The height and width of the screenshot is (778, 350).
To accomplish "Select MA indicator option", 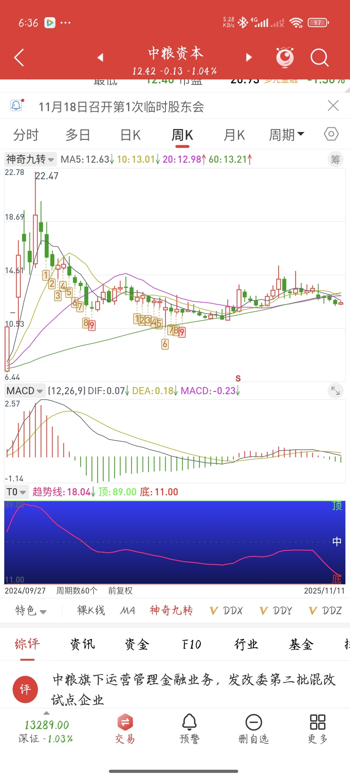I will pyautogui.click(x=127, y=611).
